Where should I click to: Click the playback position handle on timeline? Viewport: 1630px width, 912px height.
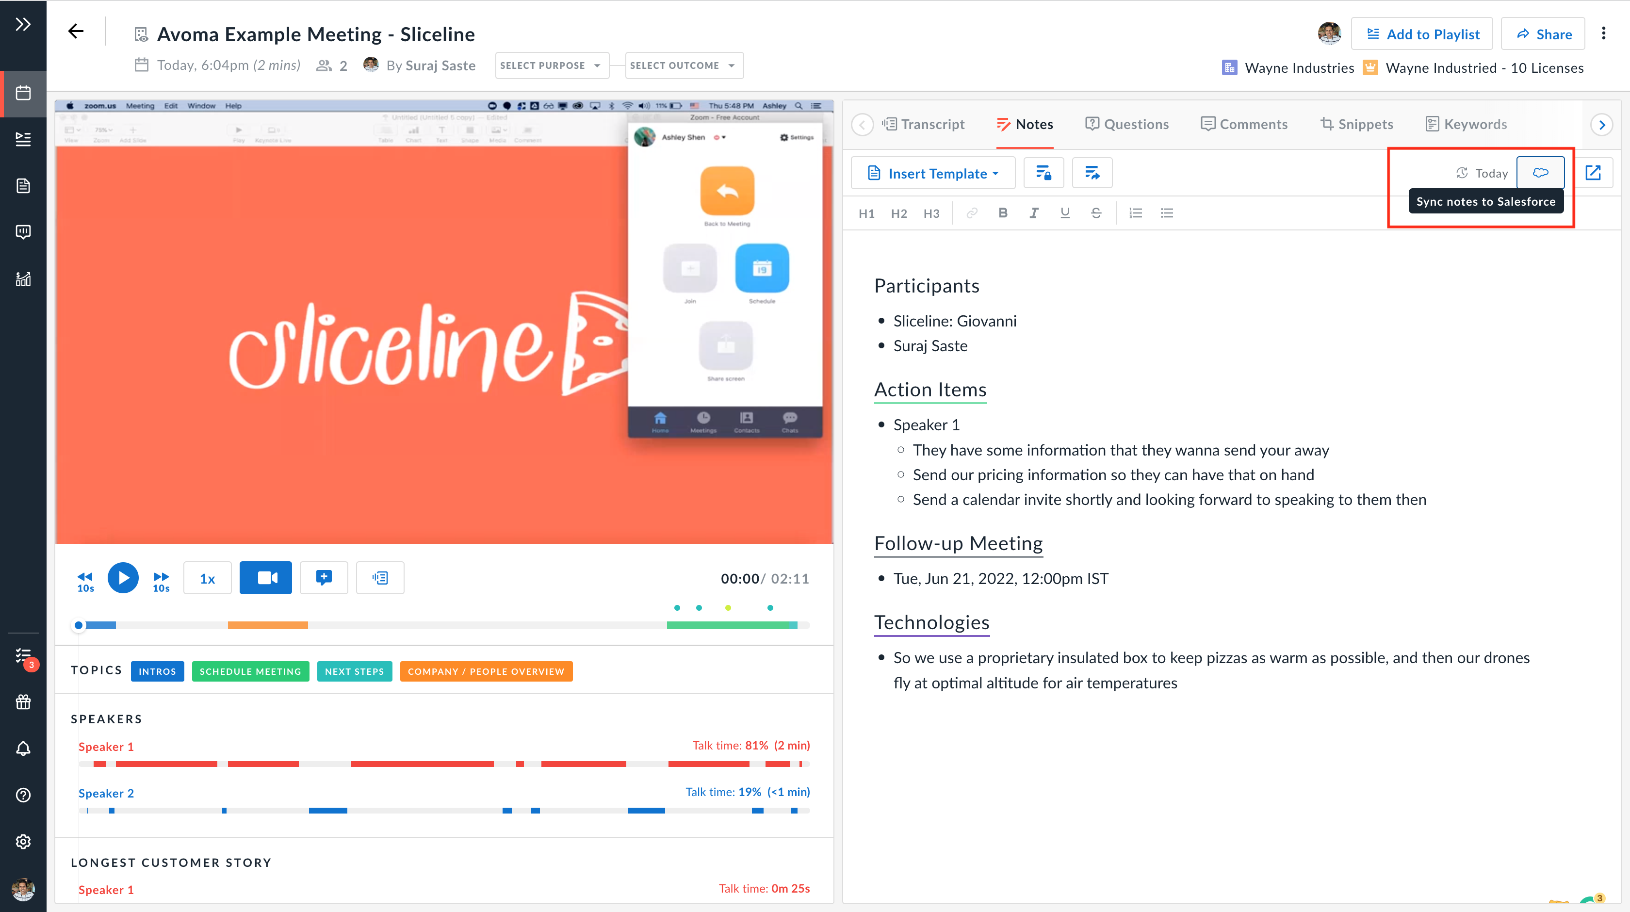[79, 625]
